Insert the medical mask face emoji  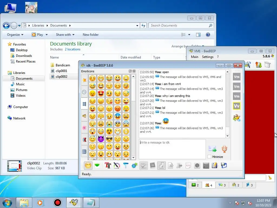point(118,131)
